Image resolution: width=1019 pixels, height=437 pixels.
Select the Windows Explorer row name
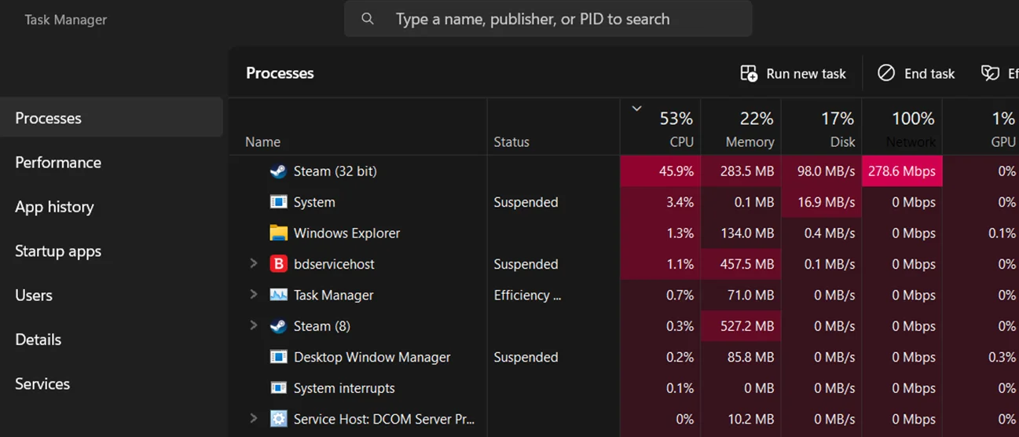[346, 233]
